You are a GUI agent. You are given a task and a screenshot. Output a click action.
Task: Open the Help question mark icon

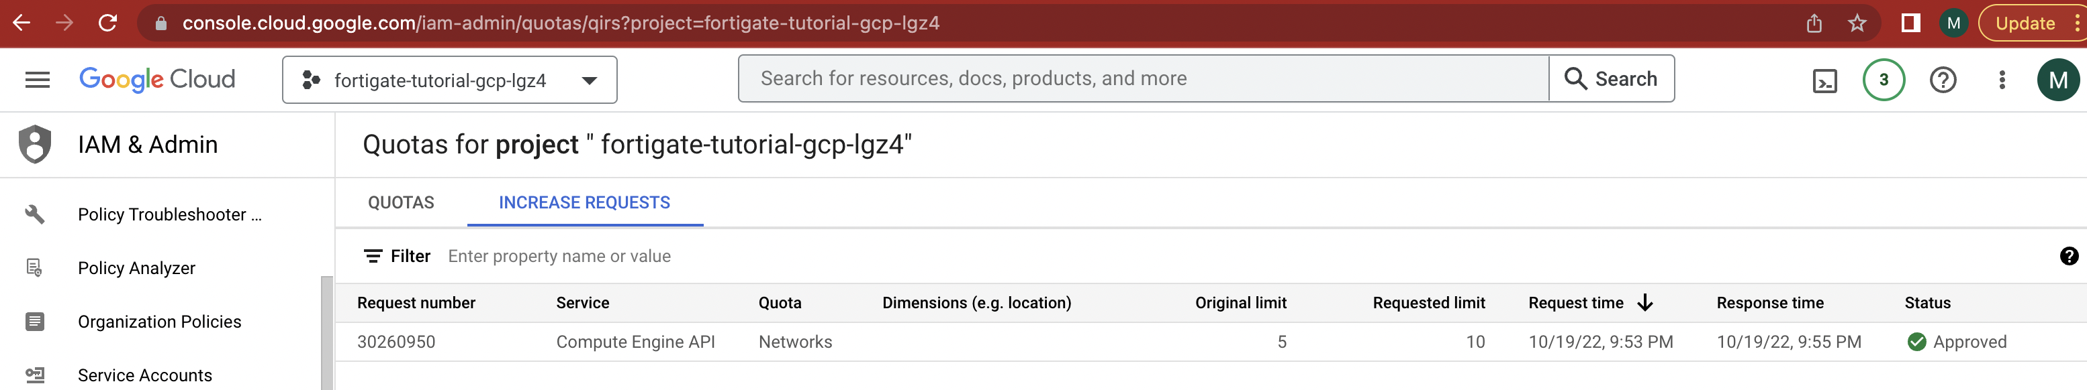pyautogui.click(x=1943, y=78)
